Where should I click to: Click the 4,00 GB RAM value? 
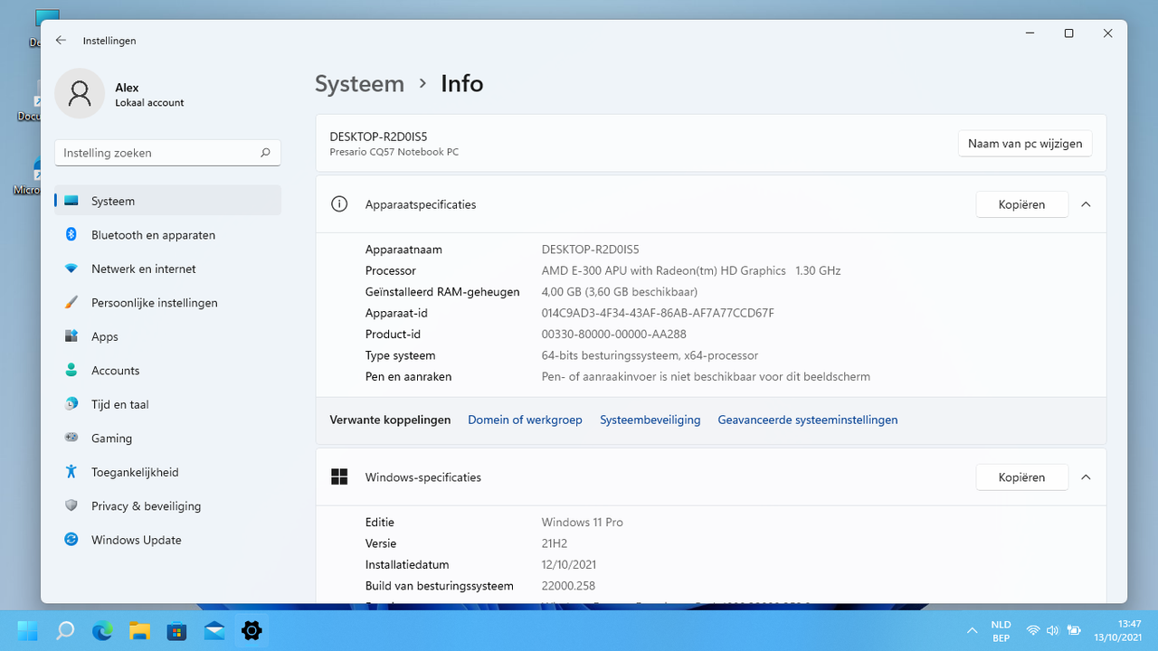click(x=619, y=292)
